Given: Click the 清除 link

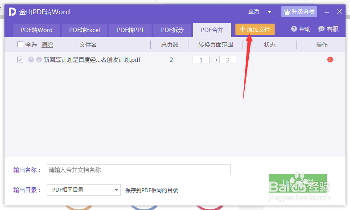Looking at the screenshot, I should tap(47, 45).
